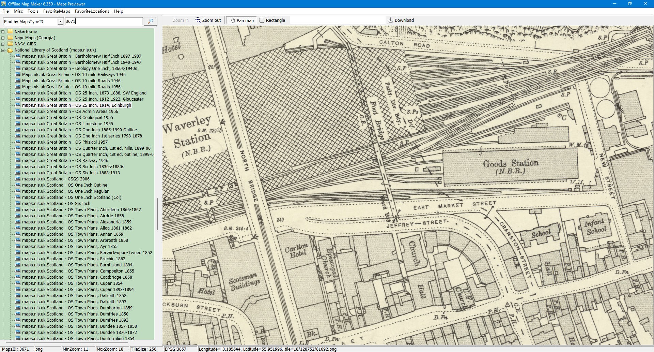This screenshot has width=654, height=352.
Task: Click the map tree vertical scrollbar
Action: (x=157, y=214)
